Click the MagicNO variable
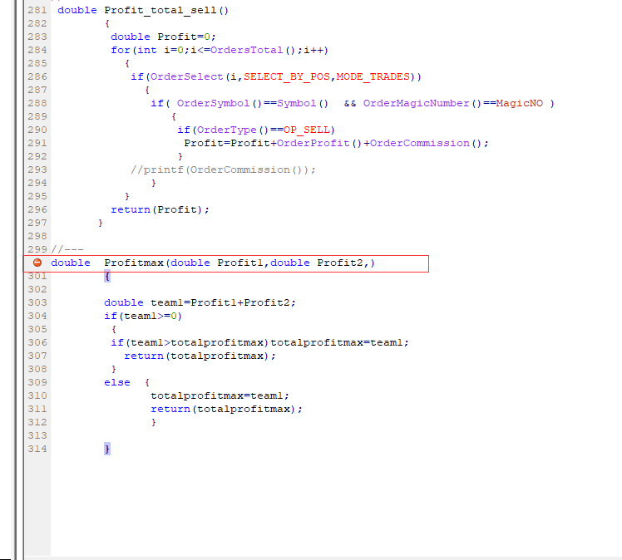Image resolution: width=622 pixels, height=560 pixels. 519,103
